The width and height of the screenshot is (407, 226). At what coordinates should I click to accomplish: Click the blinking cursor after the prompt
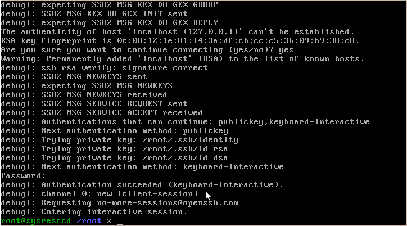point(120,223)
